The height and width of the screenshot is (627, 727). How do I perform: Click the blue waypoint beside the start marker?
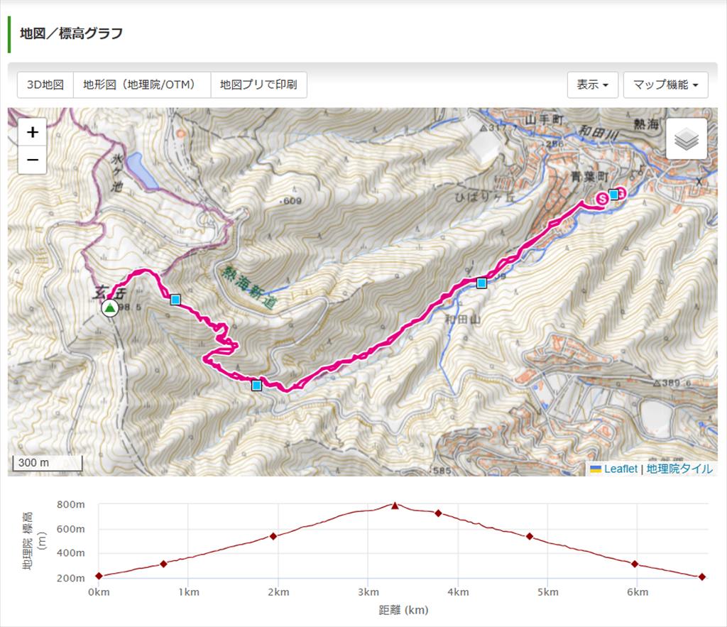tap(614, 194)
